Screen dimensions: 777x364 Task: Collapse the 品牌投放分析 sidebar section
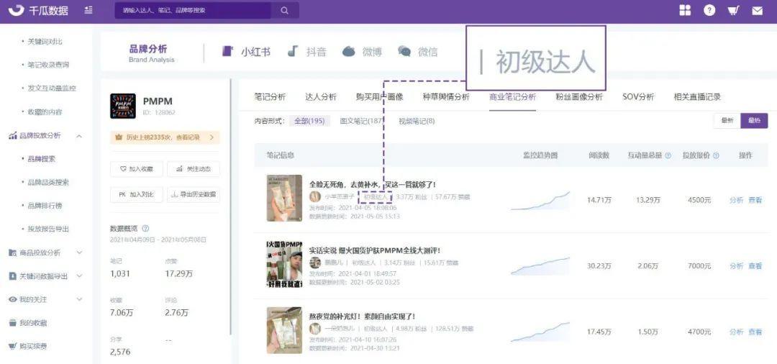[x=79, y=135]
